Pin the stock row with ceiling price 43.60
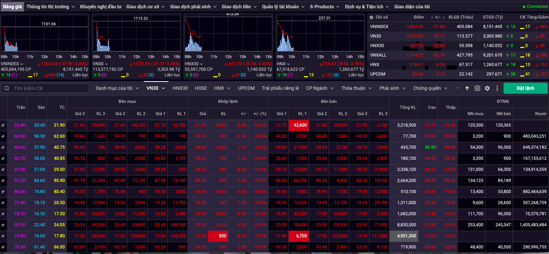 (3, 147)
